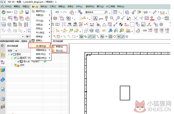Select the Note letter A tool

coord(95,18)
